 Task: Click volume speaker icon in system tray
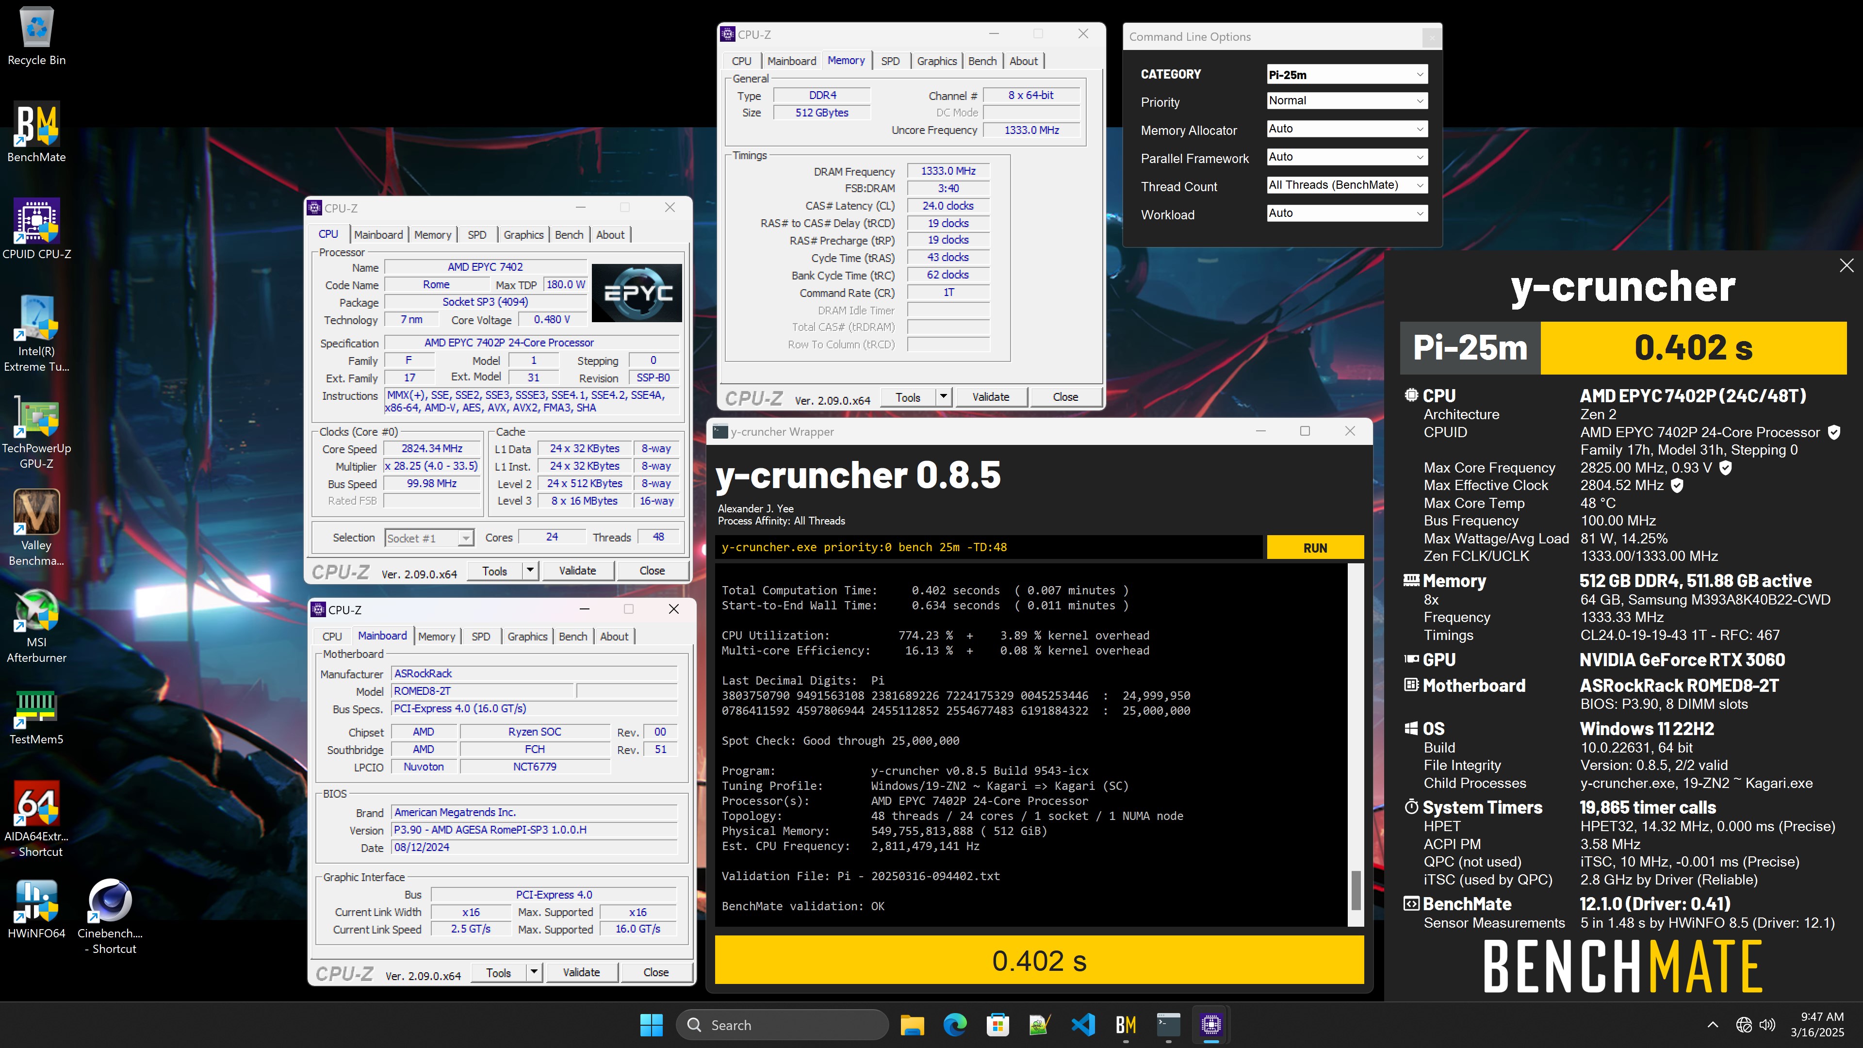[x=1767, y=1025]
